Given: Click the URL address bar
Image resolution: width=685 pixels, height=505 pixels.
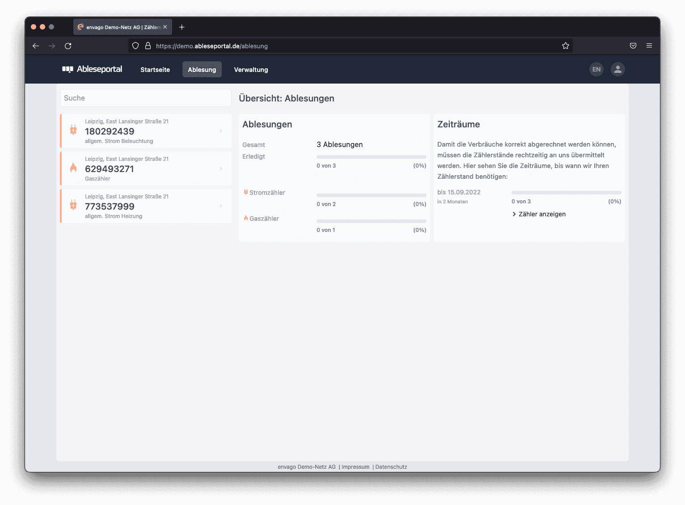Looking at the screenshot, I should (x=351, y=46).
